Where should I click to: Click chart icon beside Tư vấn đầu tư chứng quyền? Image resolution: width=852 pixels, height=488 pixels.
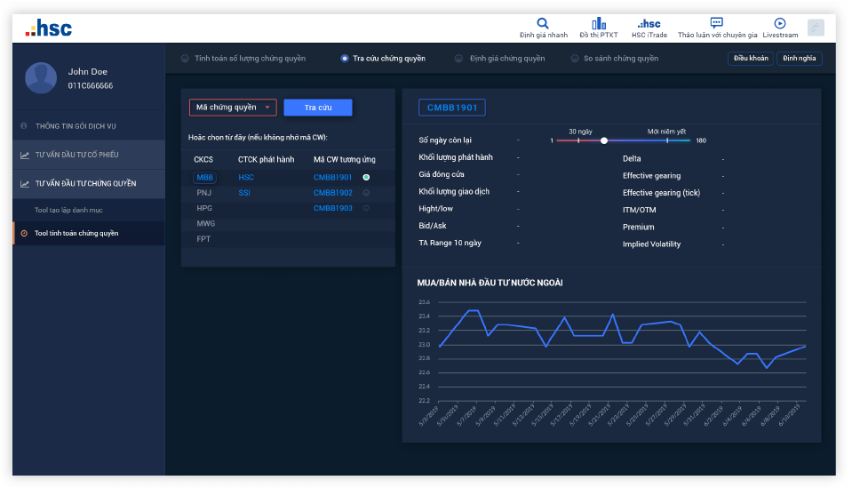tap(25, 184)
